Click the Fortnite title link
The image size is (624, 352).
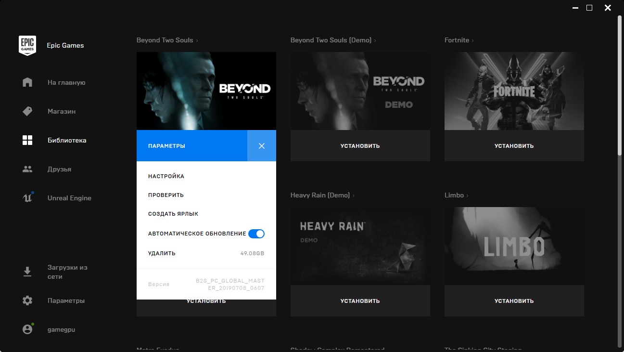tap(457, 40)
